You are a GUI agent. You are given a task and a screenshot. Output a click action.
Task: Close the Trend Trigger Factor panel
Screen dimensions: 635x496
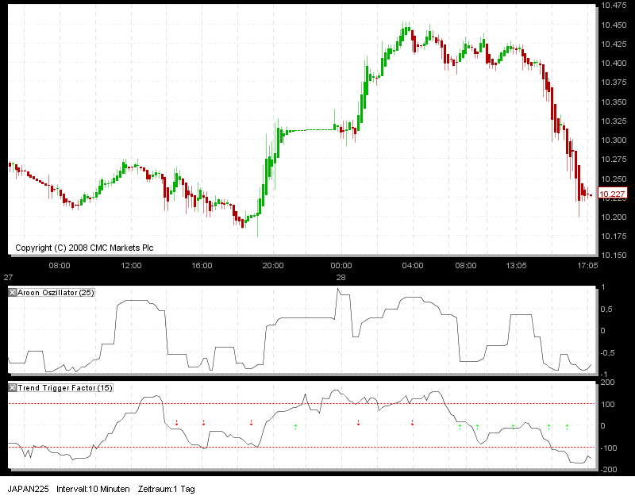[x=12, y=388]
